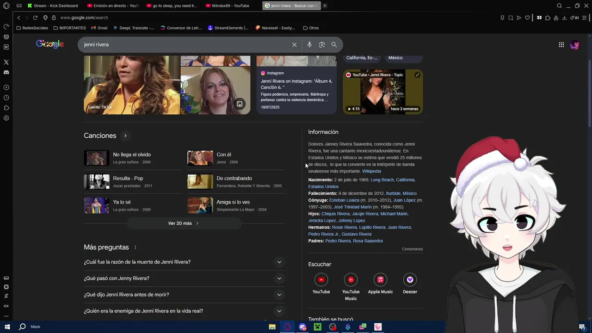Open the Opera GX main menu logo
592x333 pixels.
coord(6,6)
